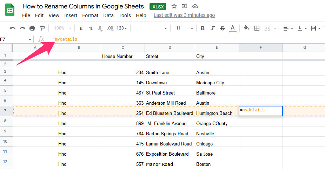Select the 'Huntington Beach' cell
Viewport: 325px width, 169px height.
[x=217, y=111]
